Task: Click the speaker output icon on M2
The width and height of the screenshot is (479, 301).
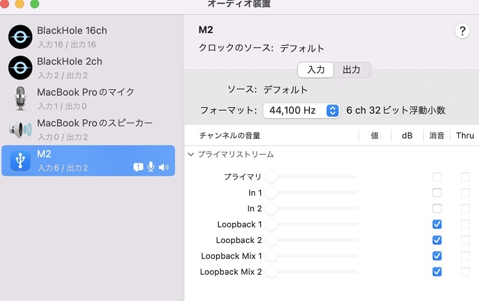Action: click(163, 167)
